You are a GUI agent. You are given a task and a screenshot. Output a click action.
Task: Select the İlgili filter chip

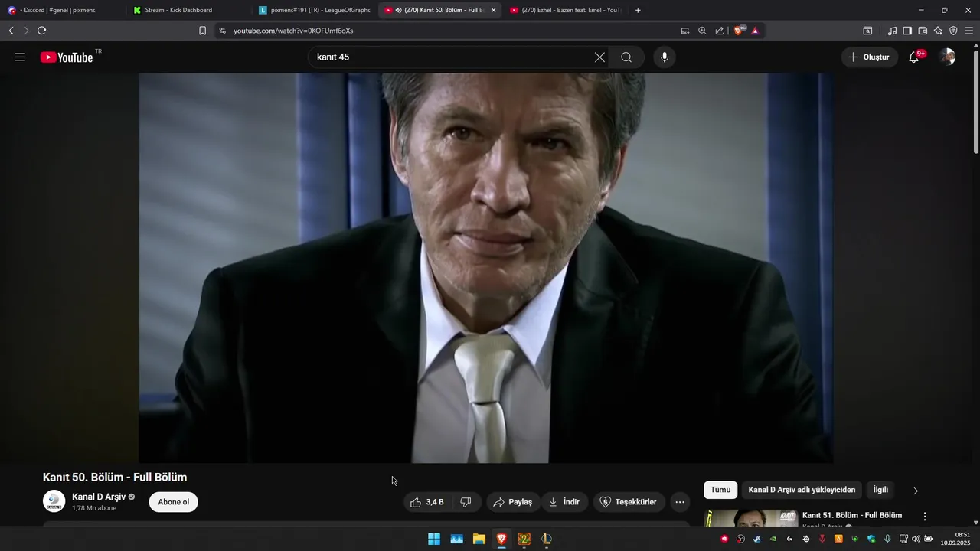(x=880, y=490)
